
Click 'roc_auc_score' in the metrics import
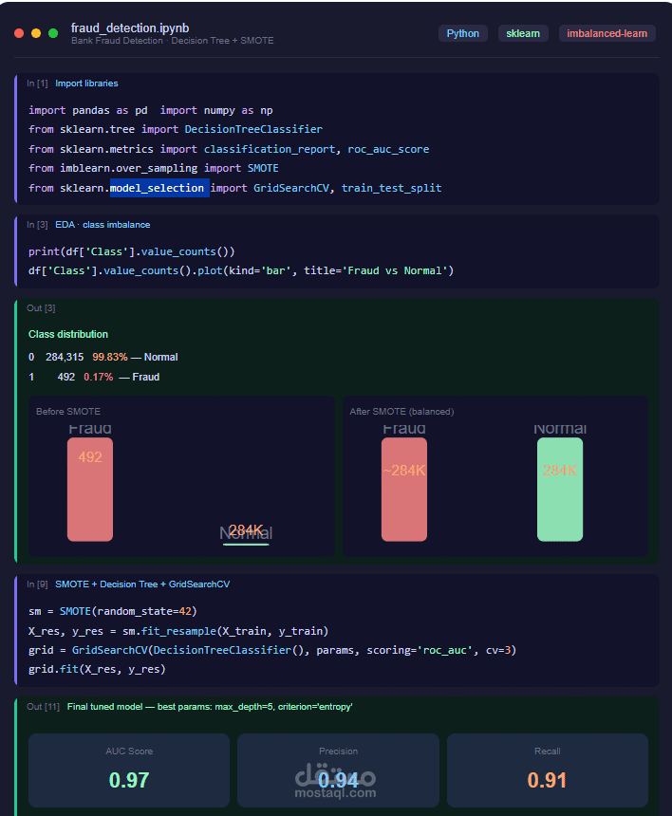pos(388,149)
